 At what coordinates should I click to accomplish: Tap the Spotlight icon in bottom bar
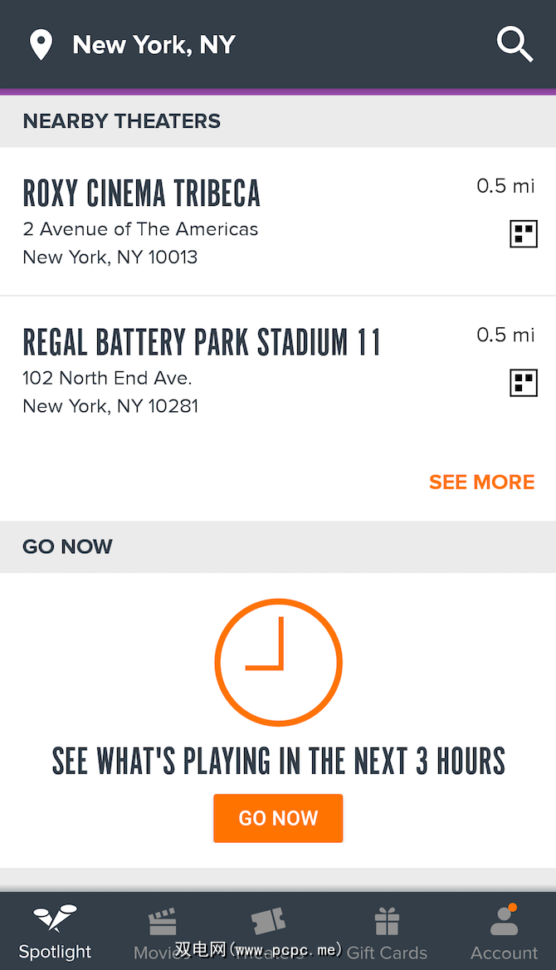[55, 919]
